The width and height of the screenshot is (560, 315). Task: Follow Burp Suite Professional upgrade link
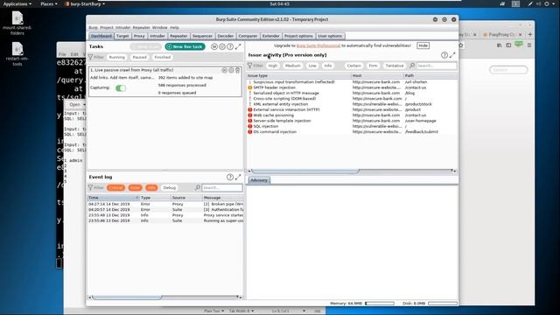(x=318, y=45)
